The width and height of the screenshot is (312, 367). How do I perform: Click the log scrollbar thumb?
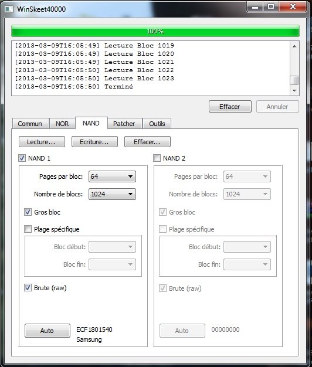[x=294, y=80]
